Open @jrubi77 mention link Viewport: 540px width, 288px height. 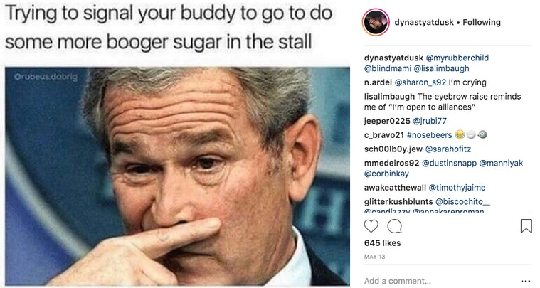point(430,121)
